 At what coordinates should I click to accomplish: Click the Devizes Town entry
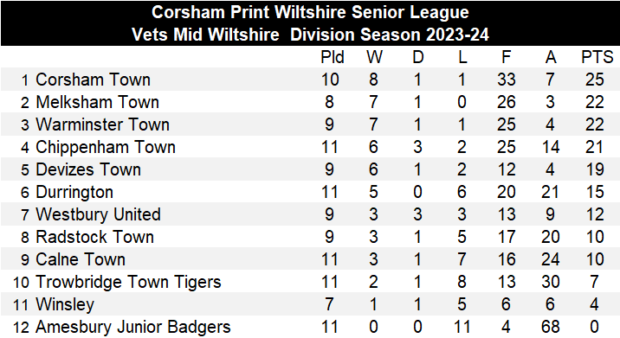click(88, 169)
